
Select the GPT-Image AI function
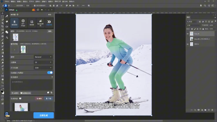(23, 23)
